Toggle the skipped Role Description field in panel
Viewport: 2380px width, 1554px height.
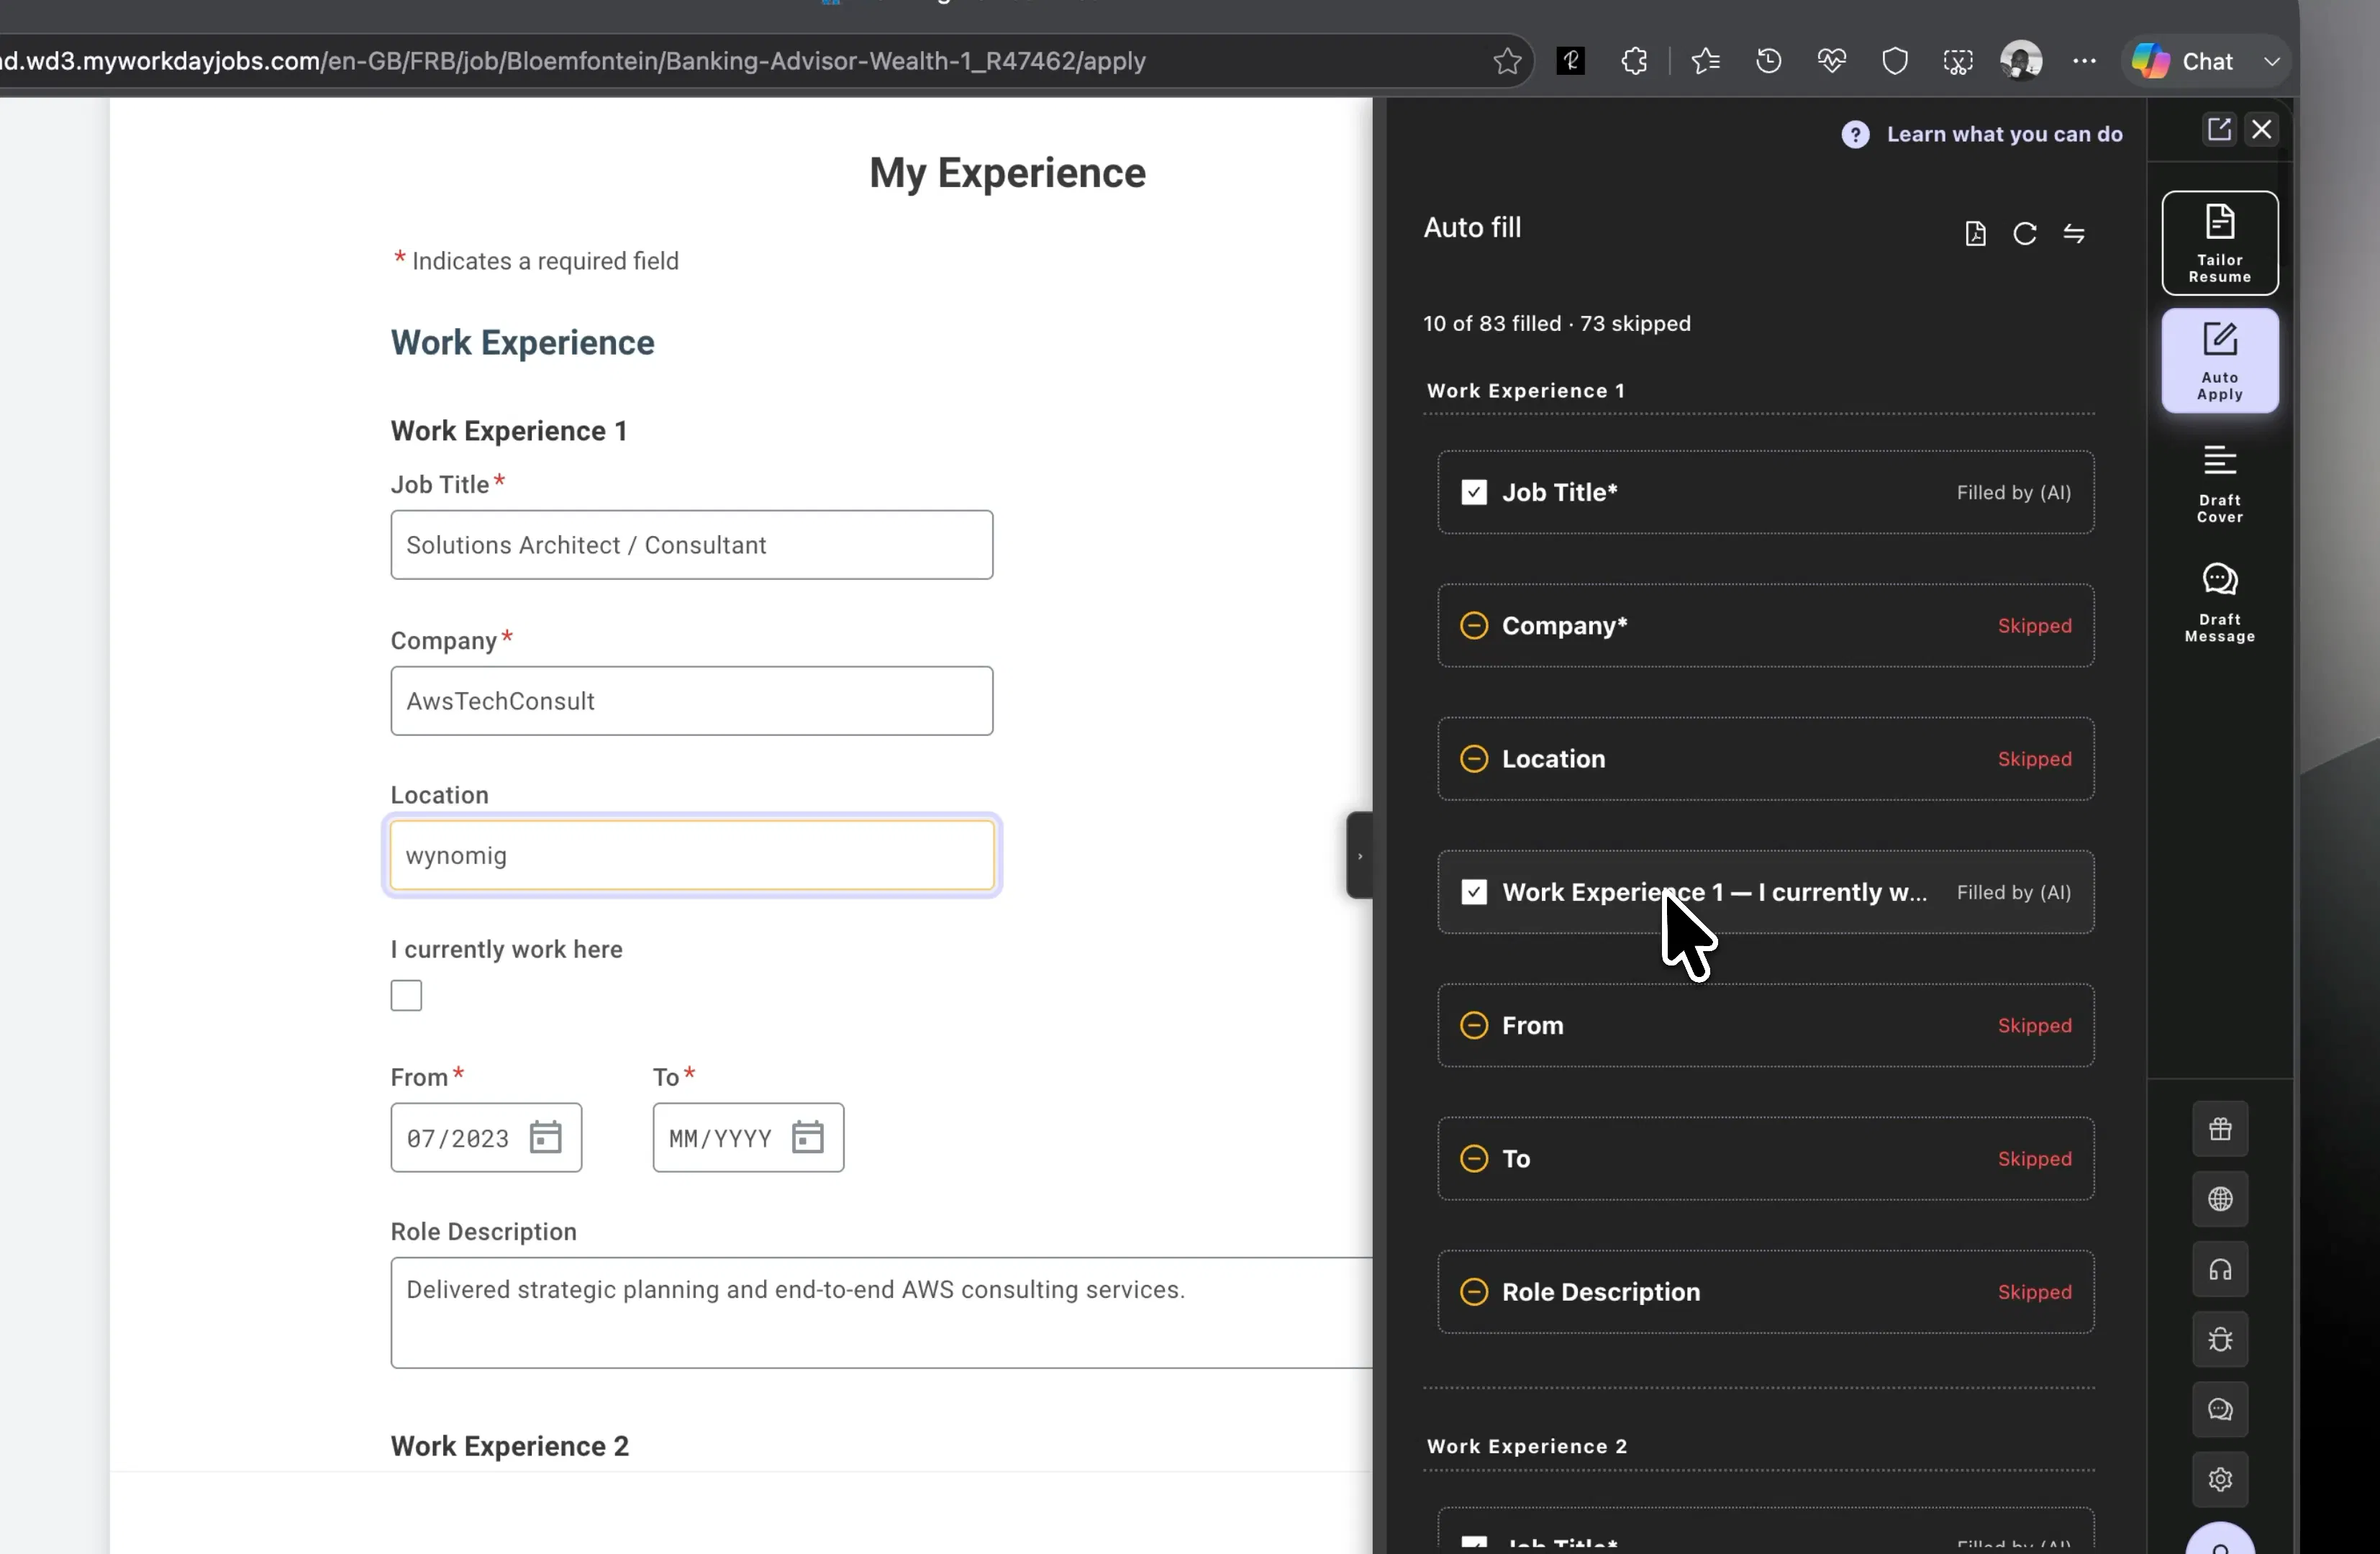click(1473, 1292)
